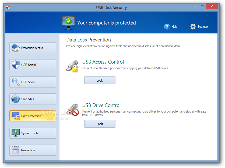
Task: Click the locked monitor Data Protection icon
Action: click(x=16, y=116)
